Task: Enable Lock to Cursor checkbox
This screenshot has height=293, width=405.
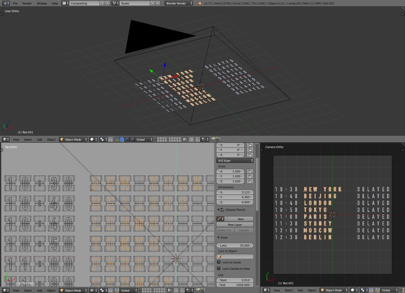Action: click(219, 262)
